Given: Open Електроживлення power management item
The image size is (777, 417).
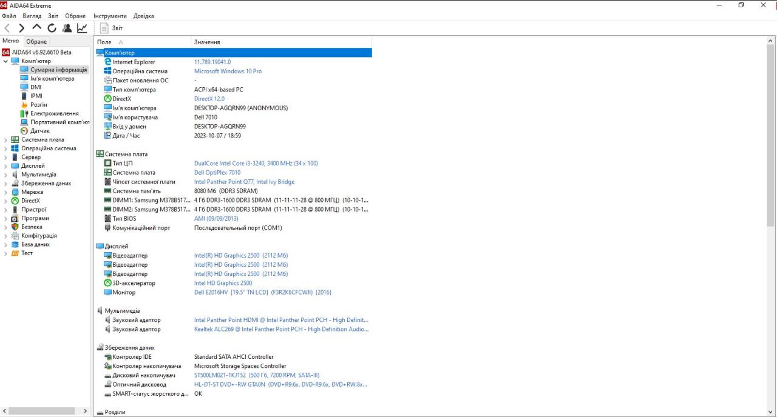Looking at the screenshot, I should click(x=54, y=113).
